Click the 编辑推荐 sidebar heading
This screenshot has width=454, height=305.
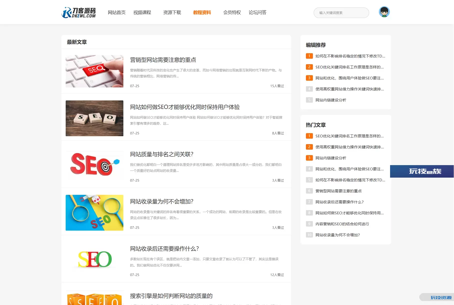click(316, 45)
